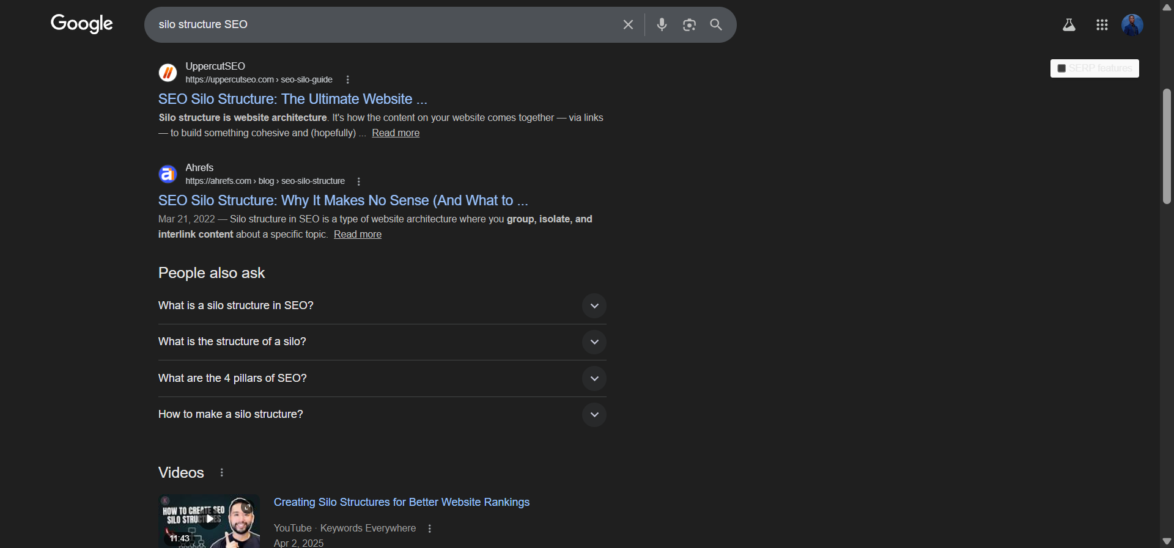Screen dimensions: 1174x548
Task: Click Read more in UppercutSEO snippet
Action: pyautogui.click(x=396, y=133)
